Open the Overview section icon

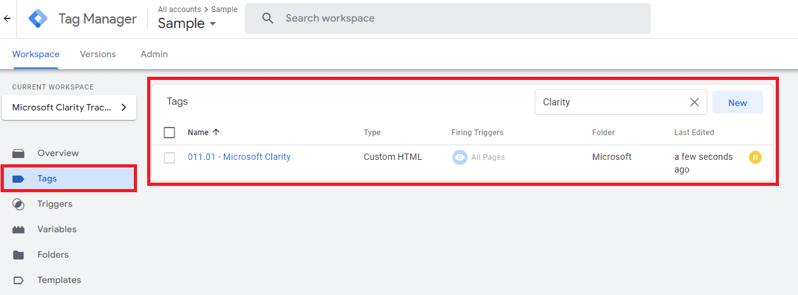18,153
